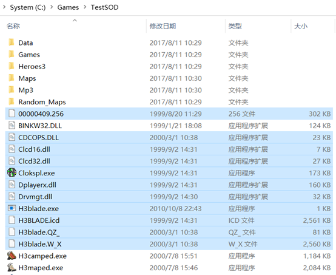Click TestSOD in the address path
336x275 pixels.
104,7
